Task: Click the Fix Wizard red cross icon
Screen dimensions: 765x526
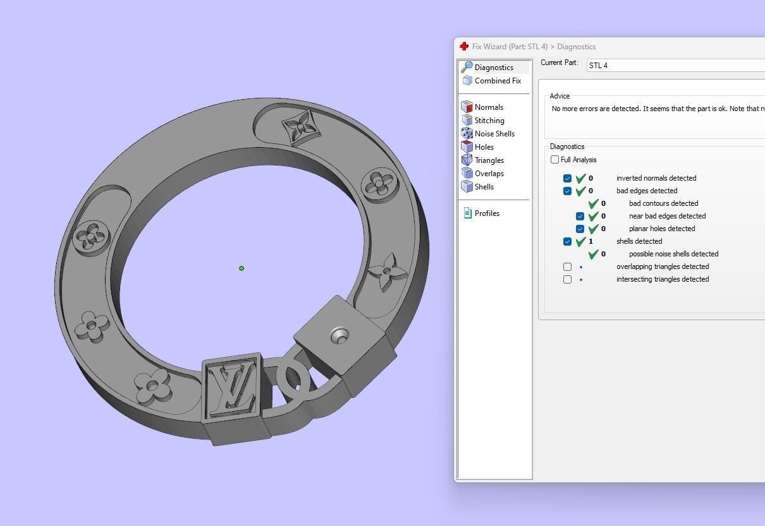Action: pyautogui.click(x=464, y=46)
